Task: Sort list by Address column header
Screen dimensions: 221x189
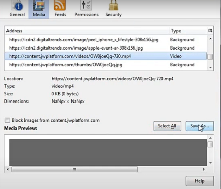Action: point(87,31)
